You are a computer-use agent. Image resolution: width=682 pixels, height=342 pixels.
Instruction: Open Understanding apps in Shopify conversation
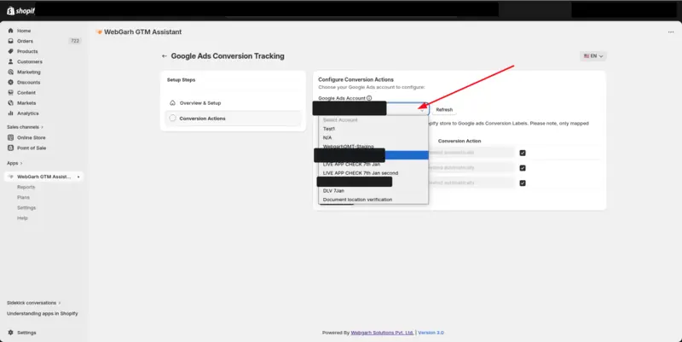[42, 313]
